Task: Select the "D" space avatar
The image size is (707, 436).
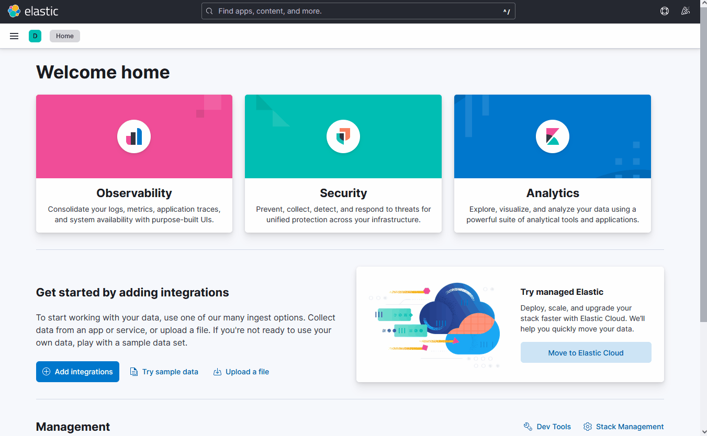Action: (x=35, y=36)
